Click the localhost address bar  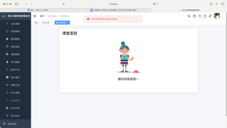113,4
